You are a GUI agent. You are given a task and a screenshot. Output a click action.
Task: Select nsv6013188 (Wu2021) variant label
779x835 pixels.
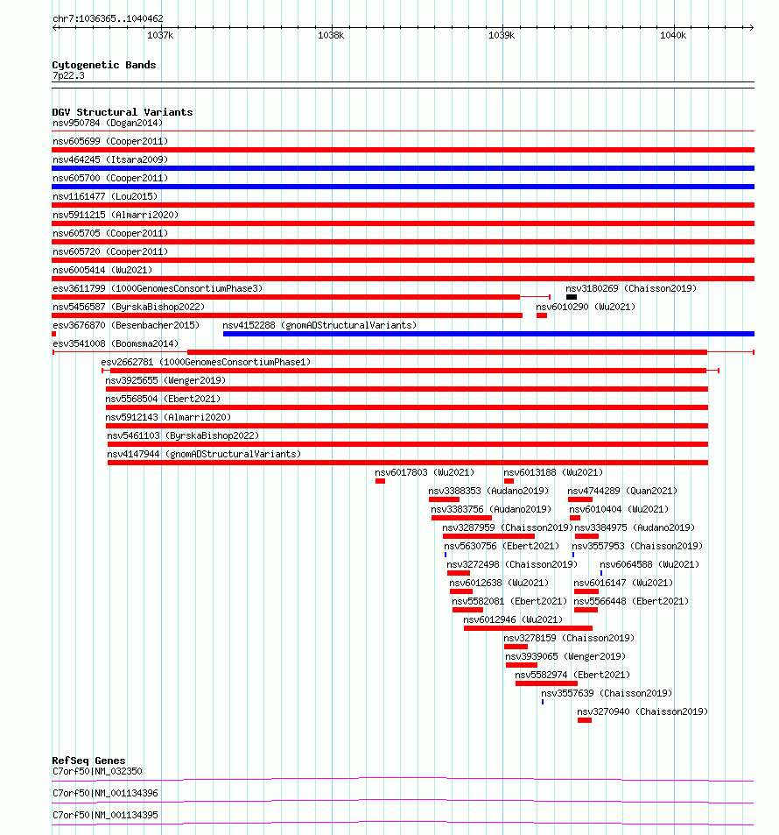click(553, 473)
